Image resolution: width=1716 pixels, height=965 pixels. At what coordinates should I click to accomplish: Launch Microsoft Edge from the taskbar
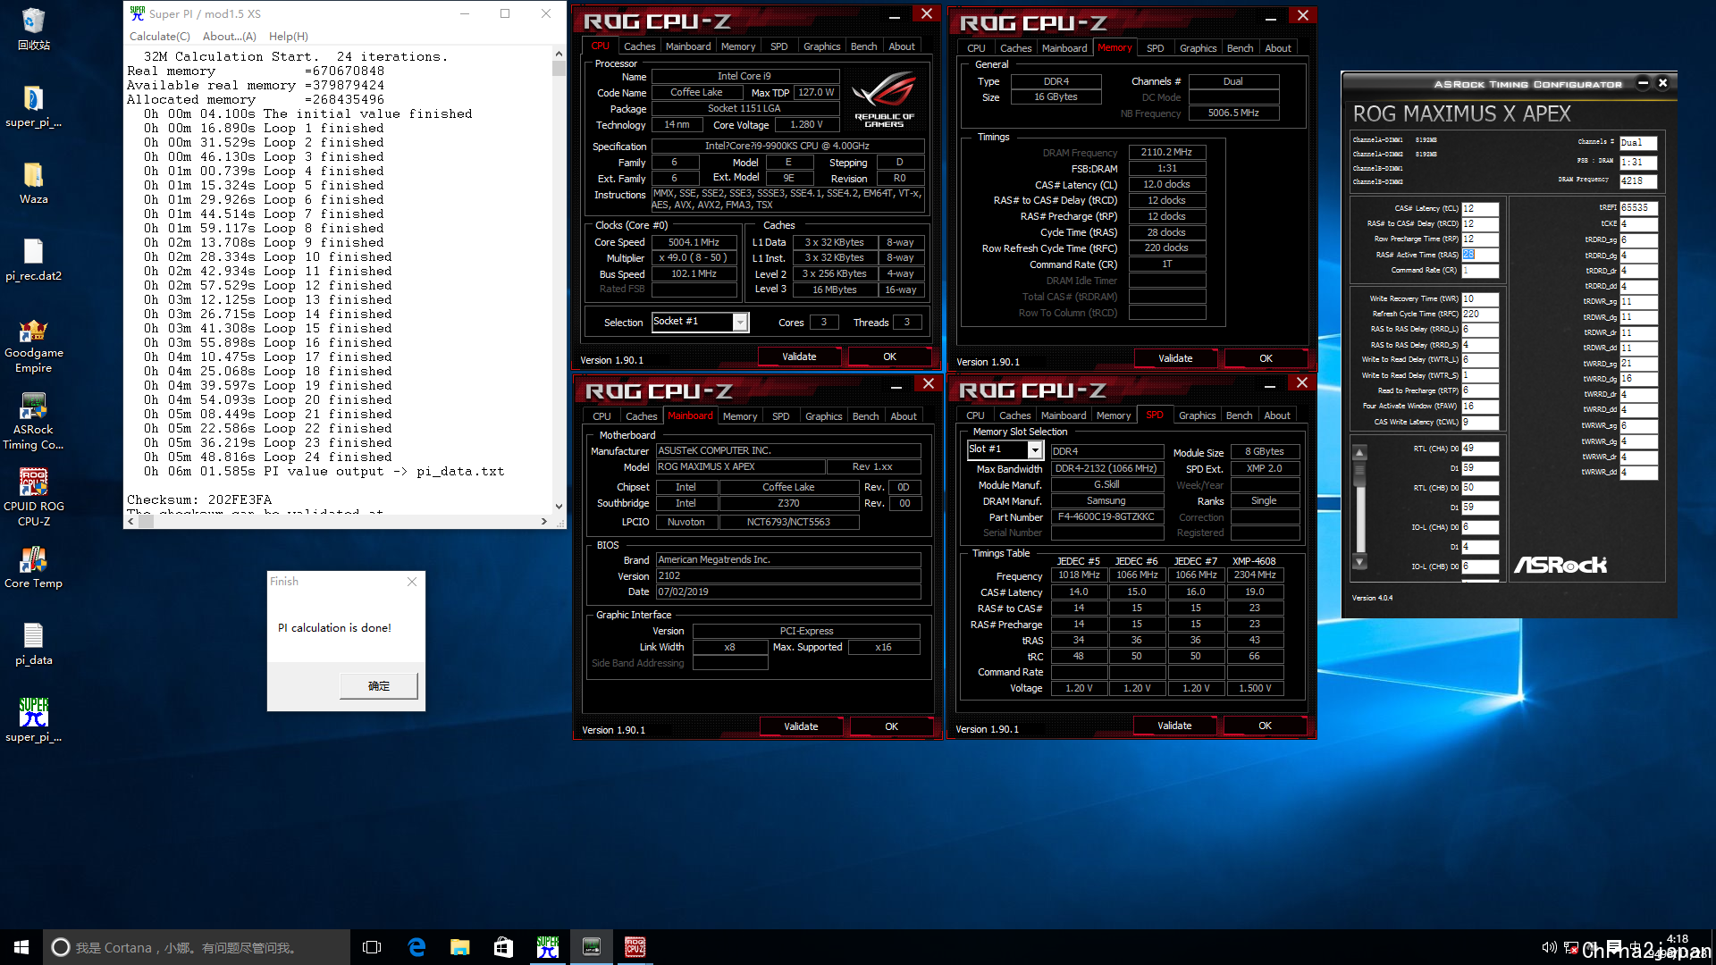click(x=416, y=947)
